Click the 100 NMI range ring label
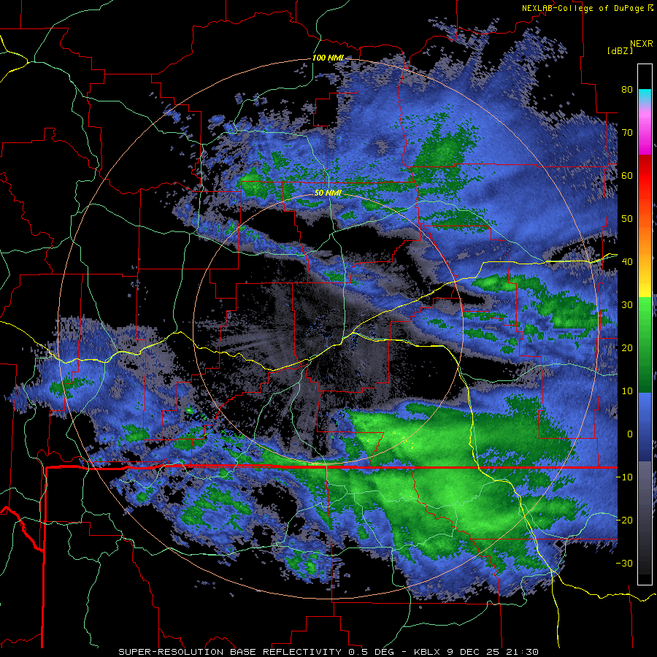 pyautogui.click(x=328, y=58)
